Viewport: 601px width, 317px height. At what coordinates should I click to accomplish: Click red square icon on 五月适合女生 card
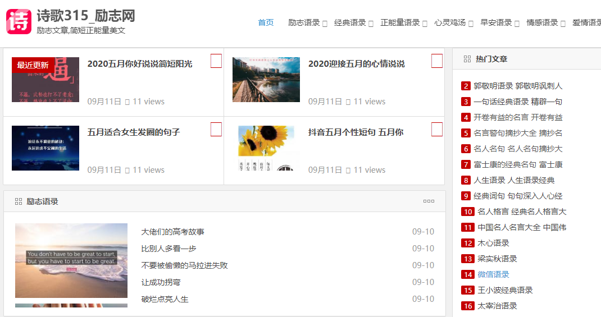click(216, 130)
